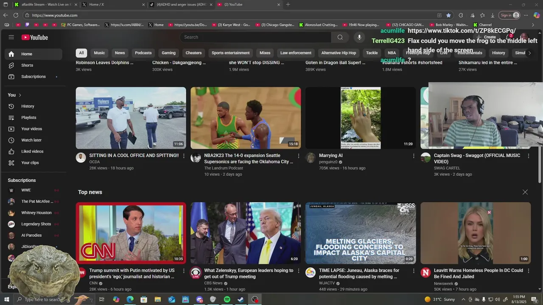Select the All filter chip
543x305 pixels.
[x=81, y=53]
